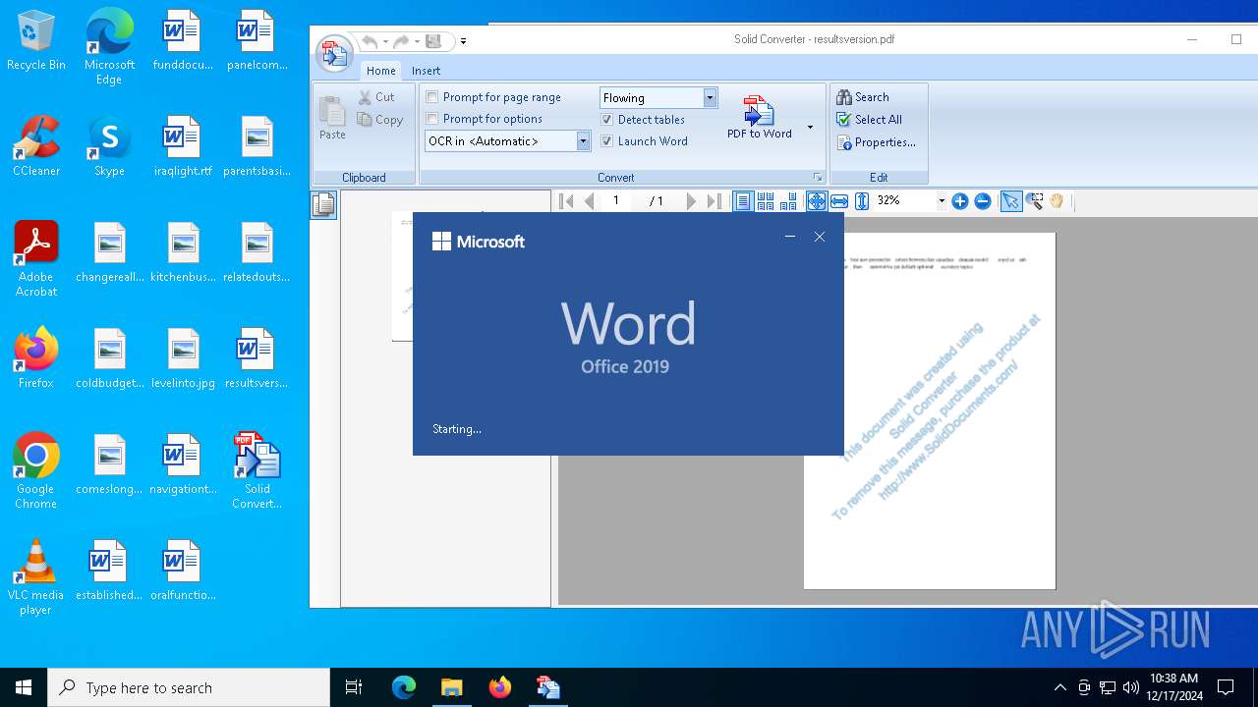Open Task View from the taskbar
The image size is (1258, 707).
[354, 687]
